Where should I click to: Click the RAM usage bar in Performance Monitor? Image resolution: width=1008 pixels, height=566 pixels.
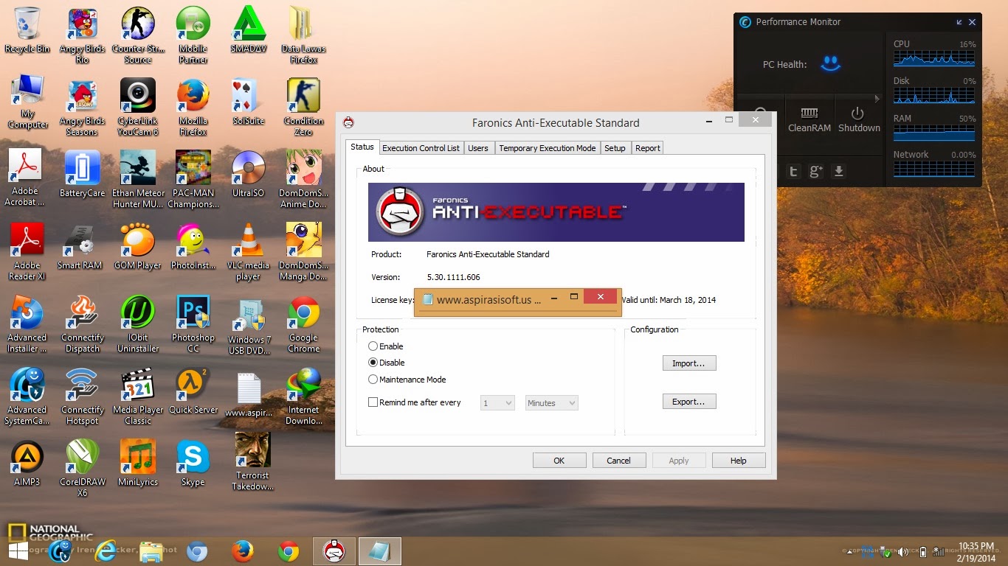(932, 133)
